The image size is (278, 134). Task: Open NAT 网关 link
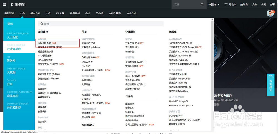(86, 66)
